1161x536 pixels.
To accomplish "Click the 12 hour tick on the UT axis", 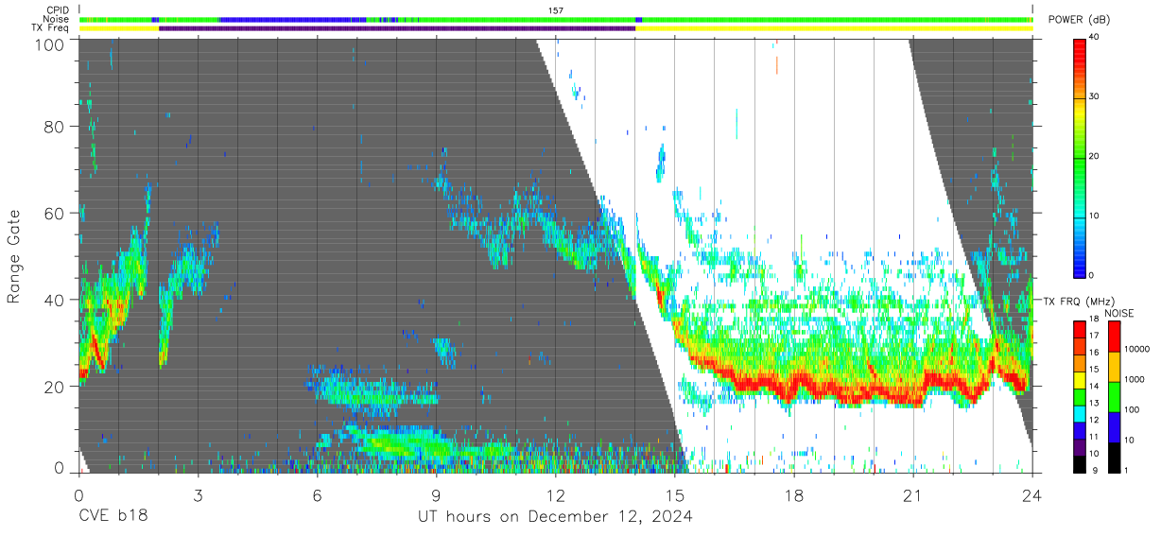I will [x=555, y=493].
